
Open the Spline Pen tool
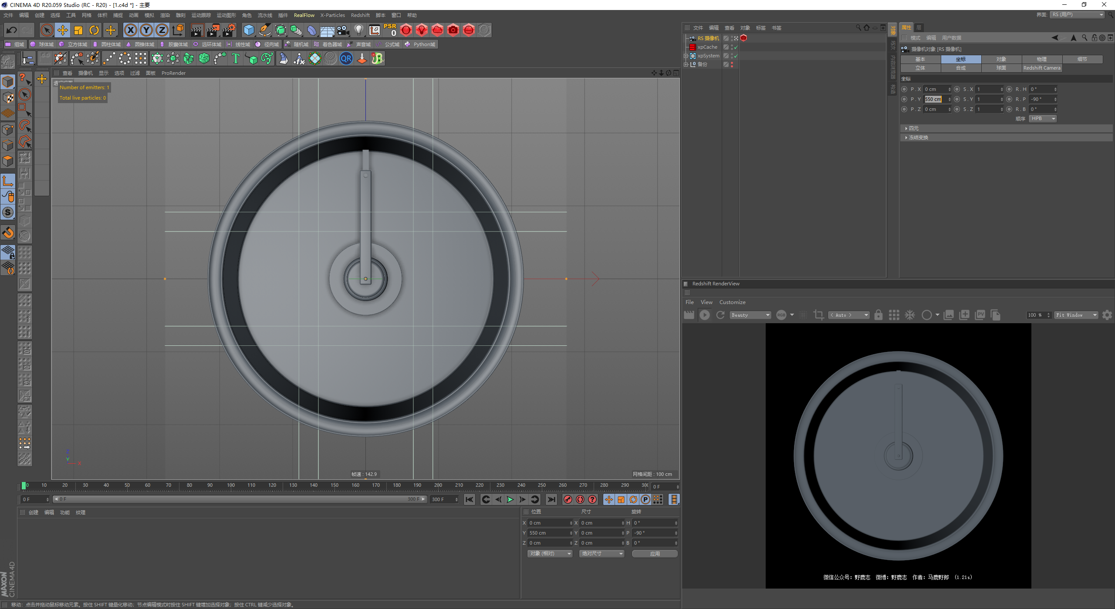click(264, 30)
